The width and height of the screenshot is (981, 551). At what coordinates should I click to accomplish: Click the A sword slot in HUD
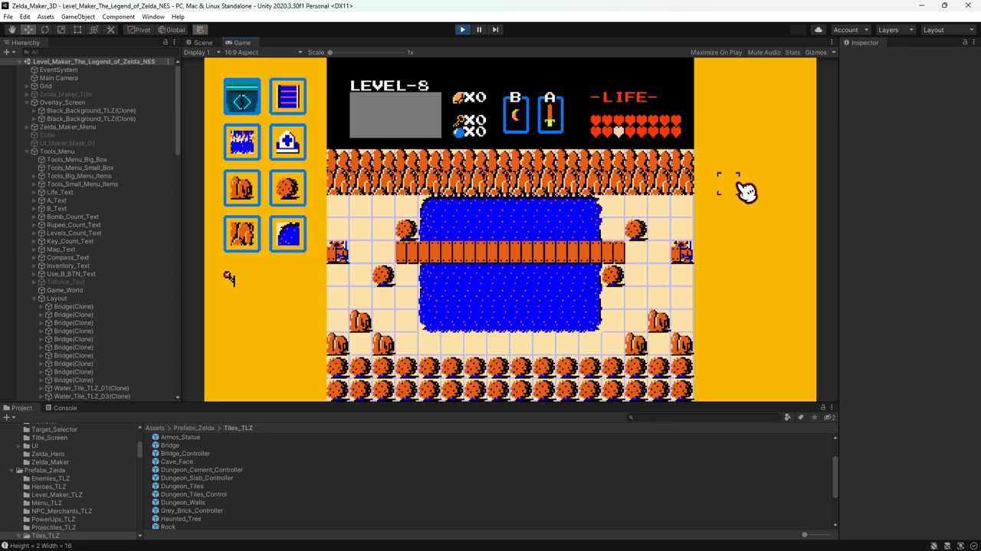(550, 113)
